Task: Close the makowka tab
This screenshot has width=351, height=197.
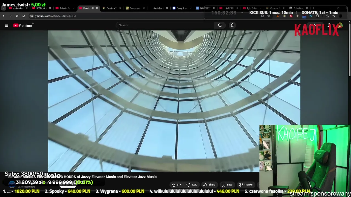Action: point(27,8)
